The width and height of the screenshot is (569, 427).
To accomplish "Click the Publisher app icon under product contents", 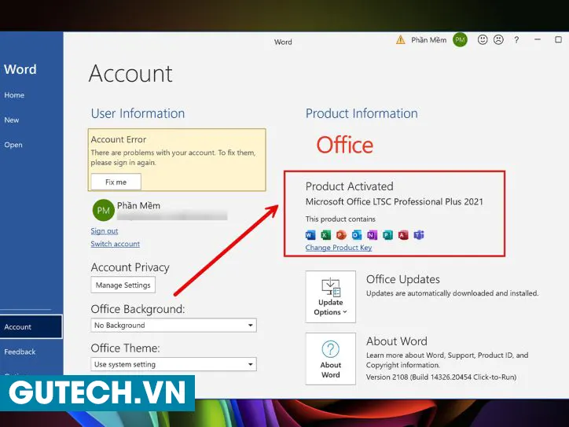I will (x=387, y=235).
